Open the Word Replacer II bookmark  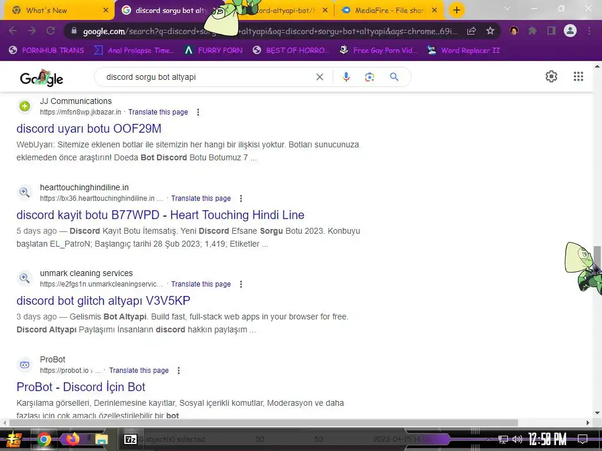464,51
